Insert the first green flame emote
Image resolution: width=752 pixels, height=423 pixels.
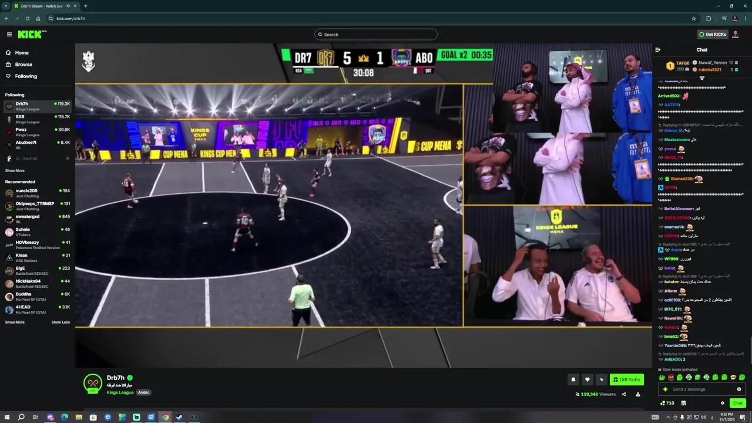tap(662, 378)
